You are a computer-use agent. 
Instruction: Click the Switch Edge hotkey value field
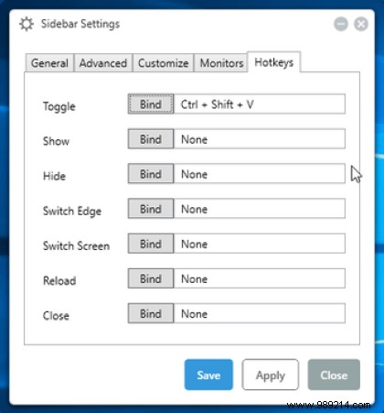260,209
